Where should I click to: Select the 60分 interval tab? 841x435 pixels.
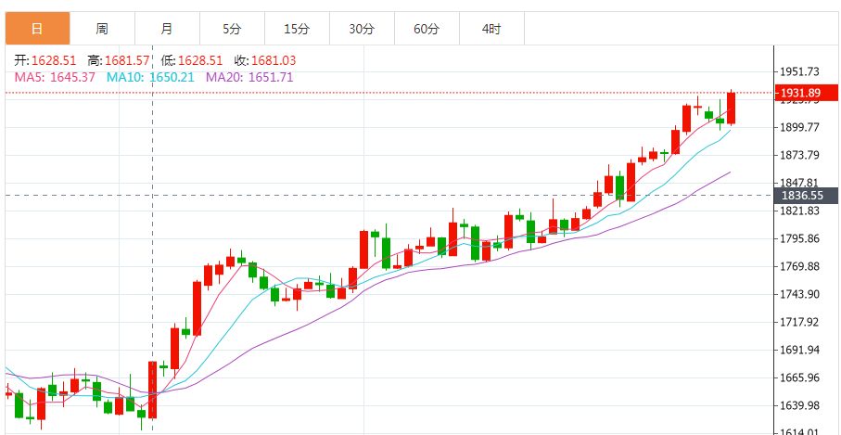[427, 29]
